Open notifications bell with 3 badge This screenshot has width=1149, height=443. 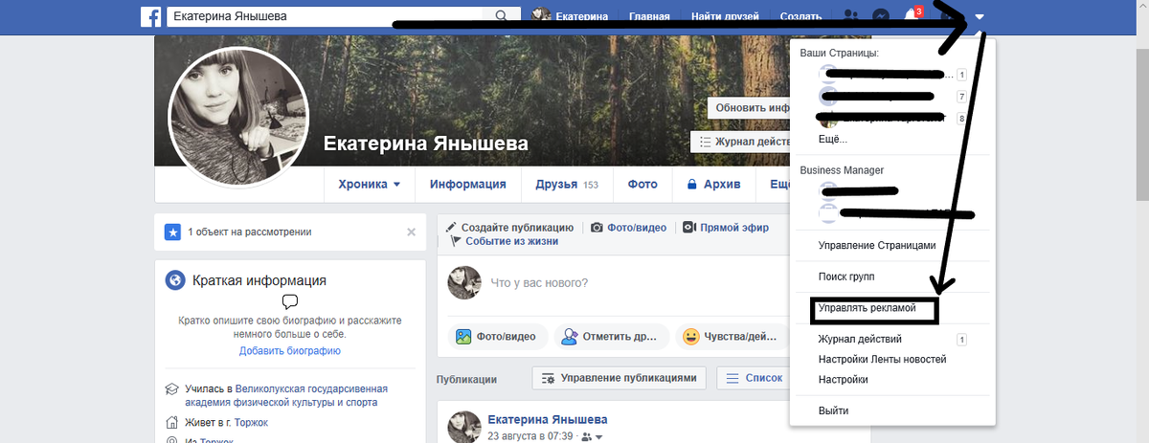912,15
